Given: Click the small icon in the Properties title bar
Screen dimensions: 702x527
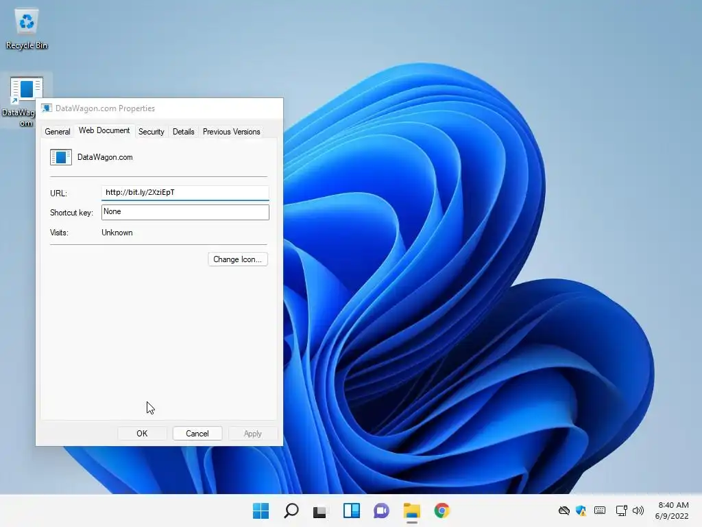Looking at the screenshot, I should [47, 108].
